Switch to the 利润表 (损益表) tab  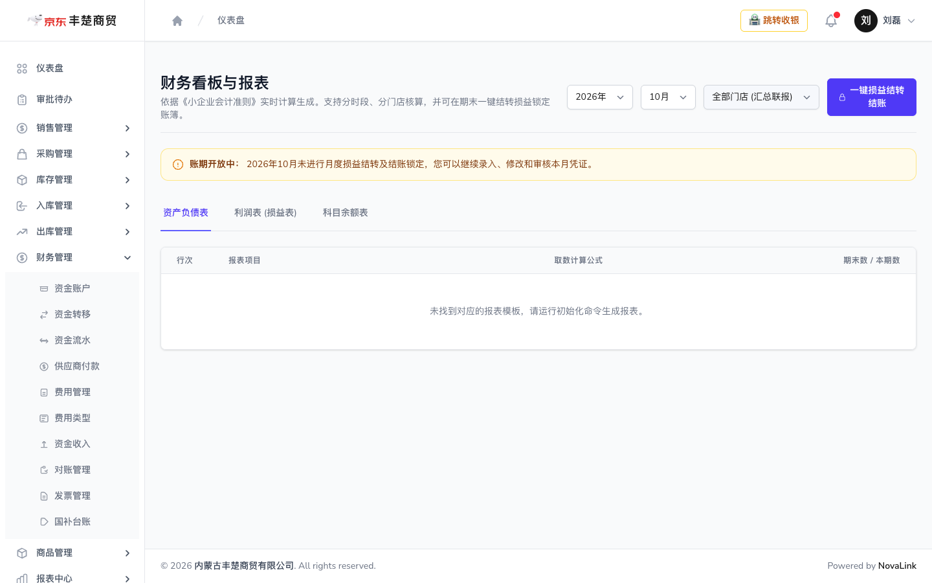pyautogui.click(x=265, y=213)
